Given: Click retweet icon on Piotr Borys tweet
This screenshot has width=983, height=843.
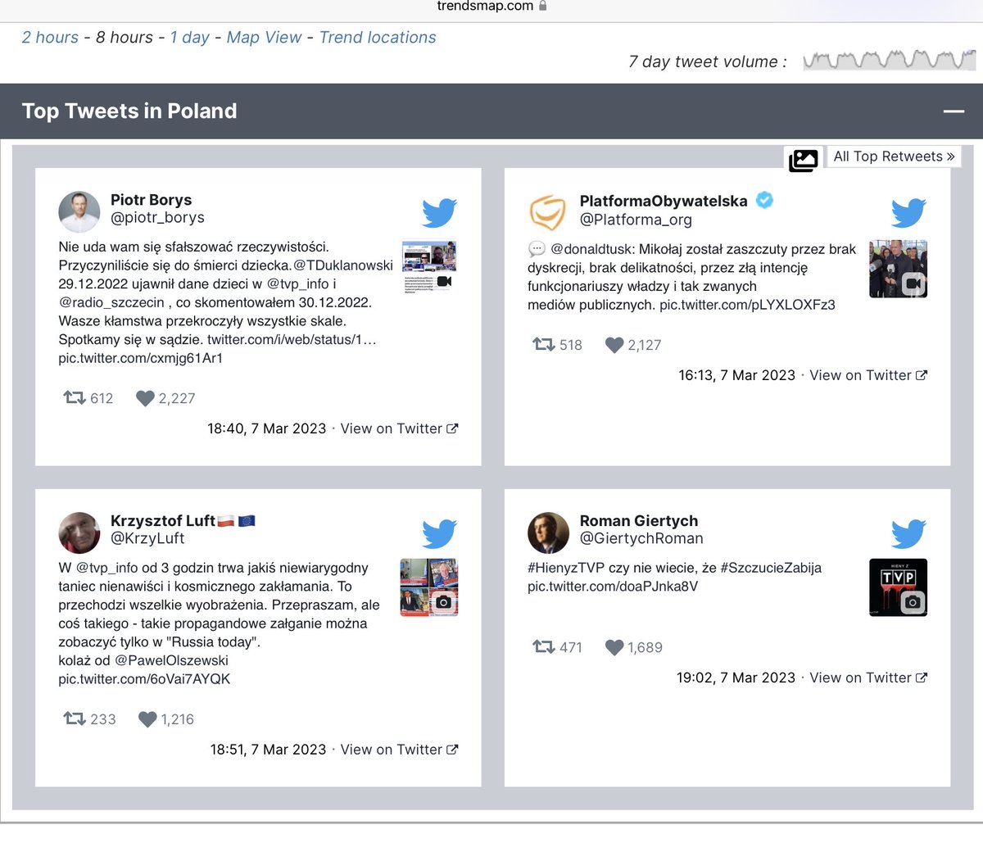Looking at the screenshot, I should click(x=75, y=398).
